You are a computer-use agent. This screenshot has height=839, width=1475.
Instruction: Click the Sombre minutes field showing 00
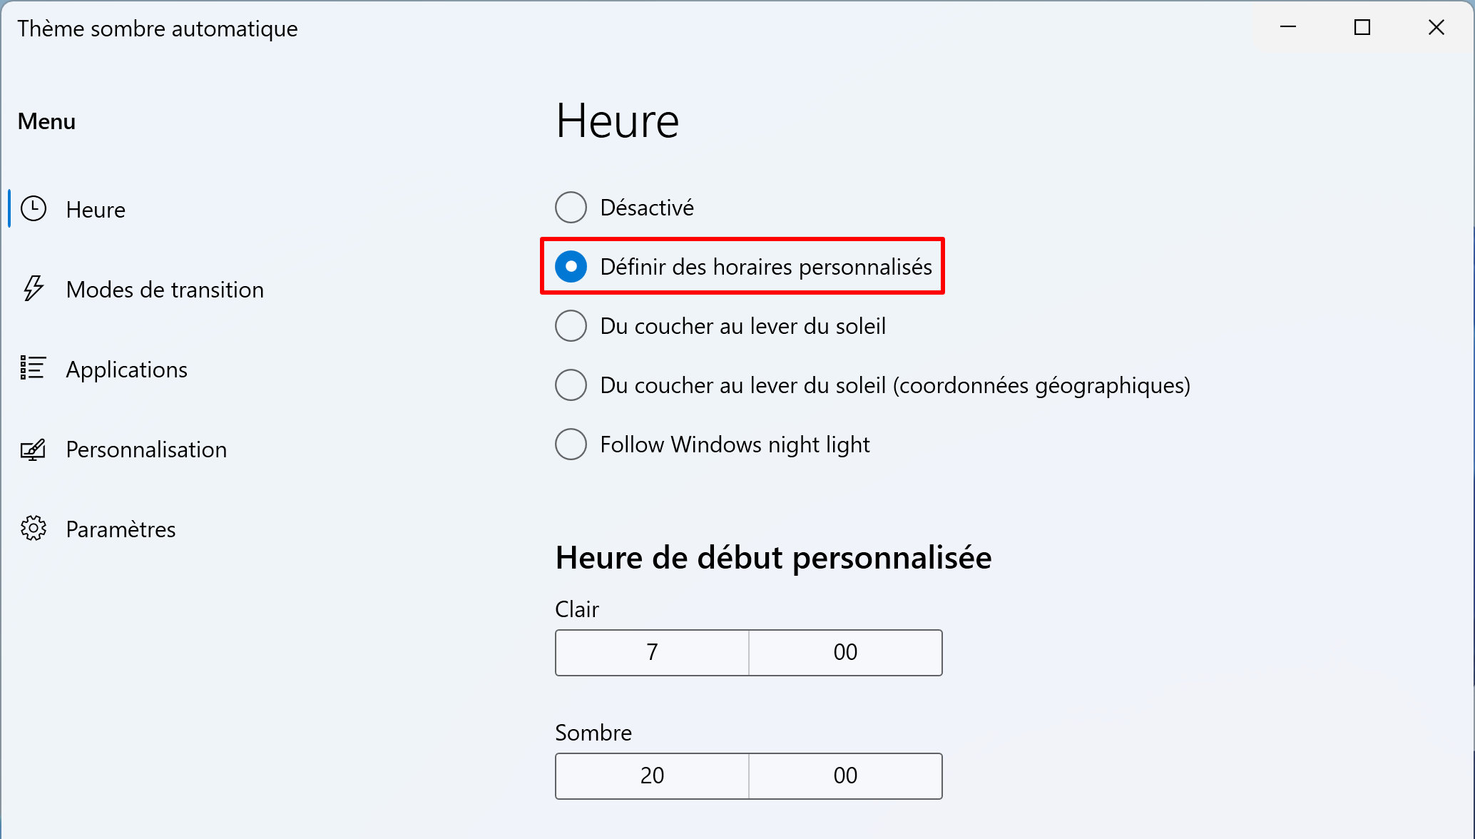845,776
